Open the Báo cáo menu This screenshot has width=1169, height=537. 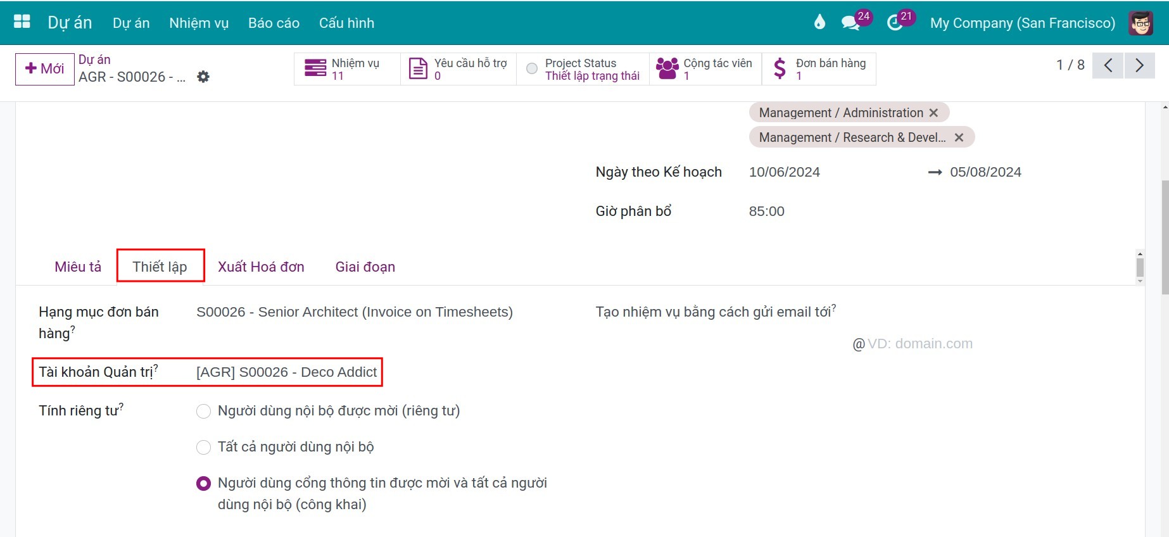click(274, 23)
